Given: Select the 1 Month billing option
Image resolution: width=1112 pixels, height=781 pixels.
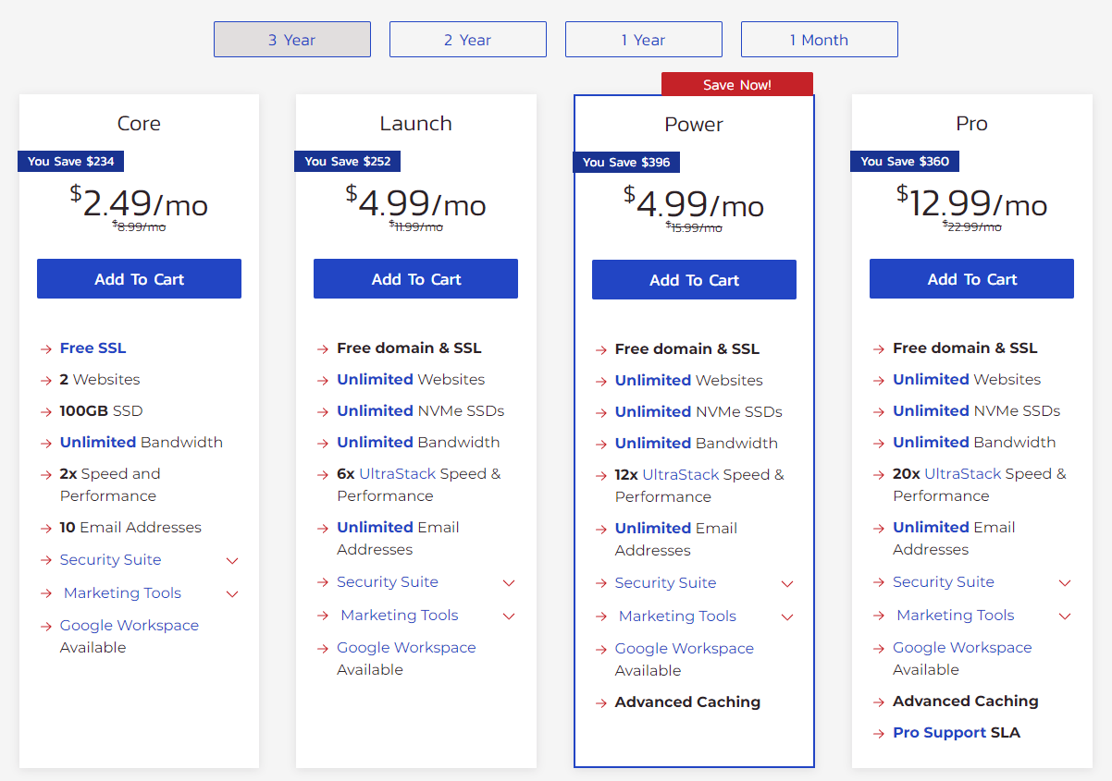Looking at the screenshot, I should pyautogui.click(x=820, y=40).
